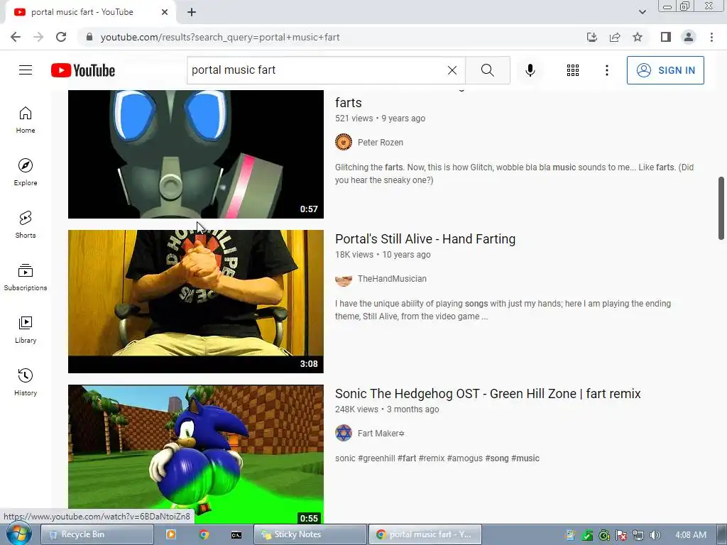Open History in the sidebar
Screen dimensions: 727x545
pos(26,382)
